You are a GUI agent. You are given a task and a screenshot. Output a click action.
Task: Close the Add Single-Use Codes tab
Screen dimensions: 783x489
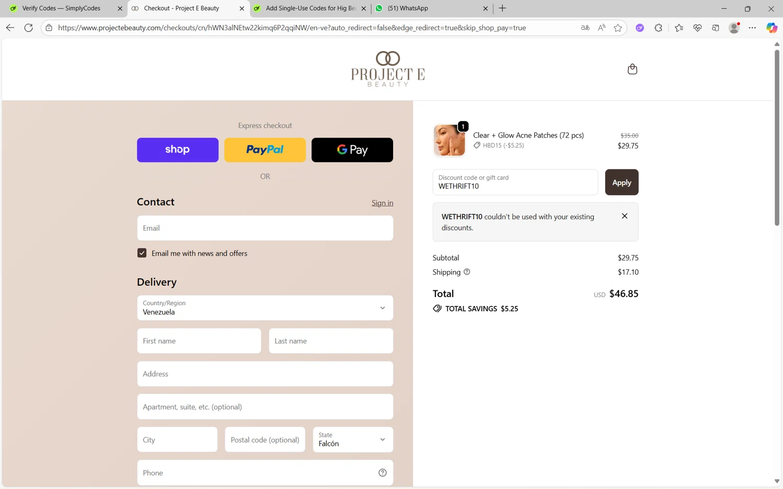point(364,8)
